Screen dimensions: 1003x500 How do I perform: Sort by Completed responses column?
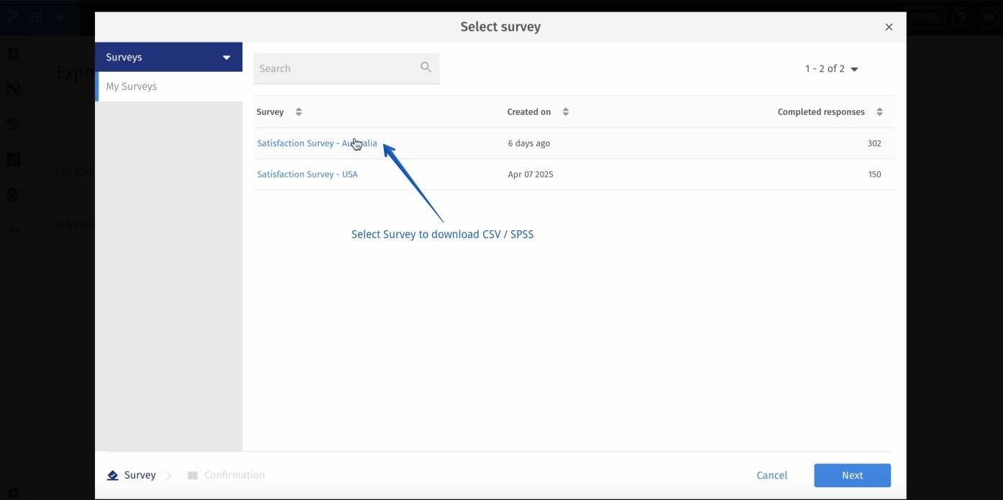coord(879,112)
